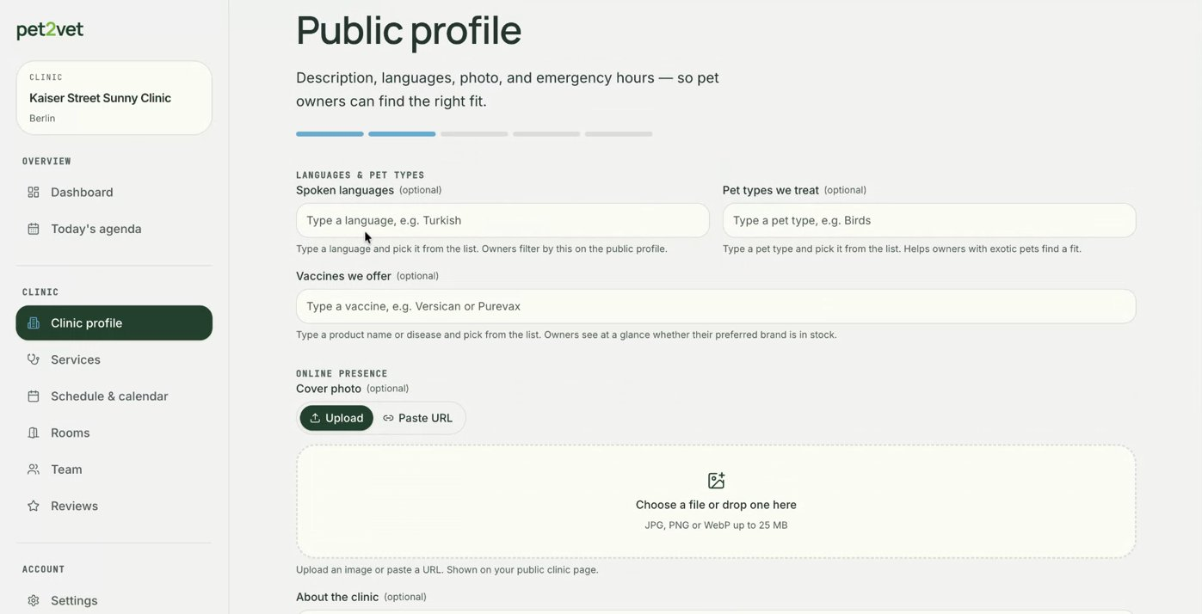Switch cover photo mode to Paste URL
1202x614 pixels.
[x=418, y=418]
